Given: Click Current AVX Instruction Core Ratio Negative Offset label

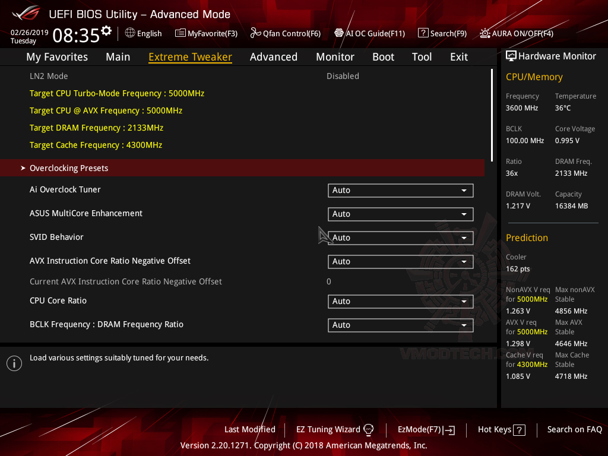Looking at the screenshot, I should (126, 281).
